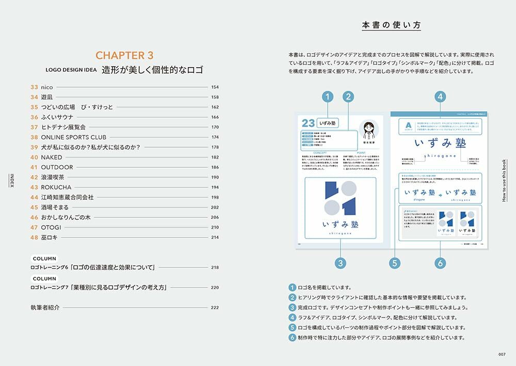Open contents entry 41 OUTDOOR
This screenshot has height=366, width=516.
124,167
